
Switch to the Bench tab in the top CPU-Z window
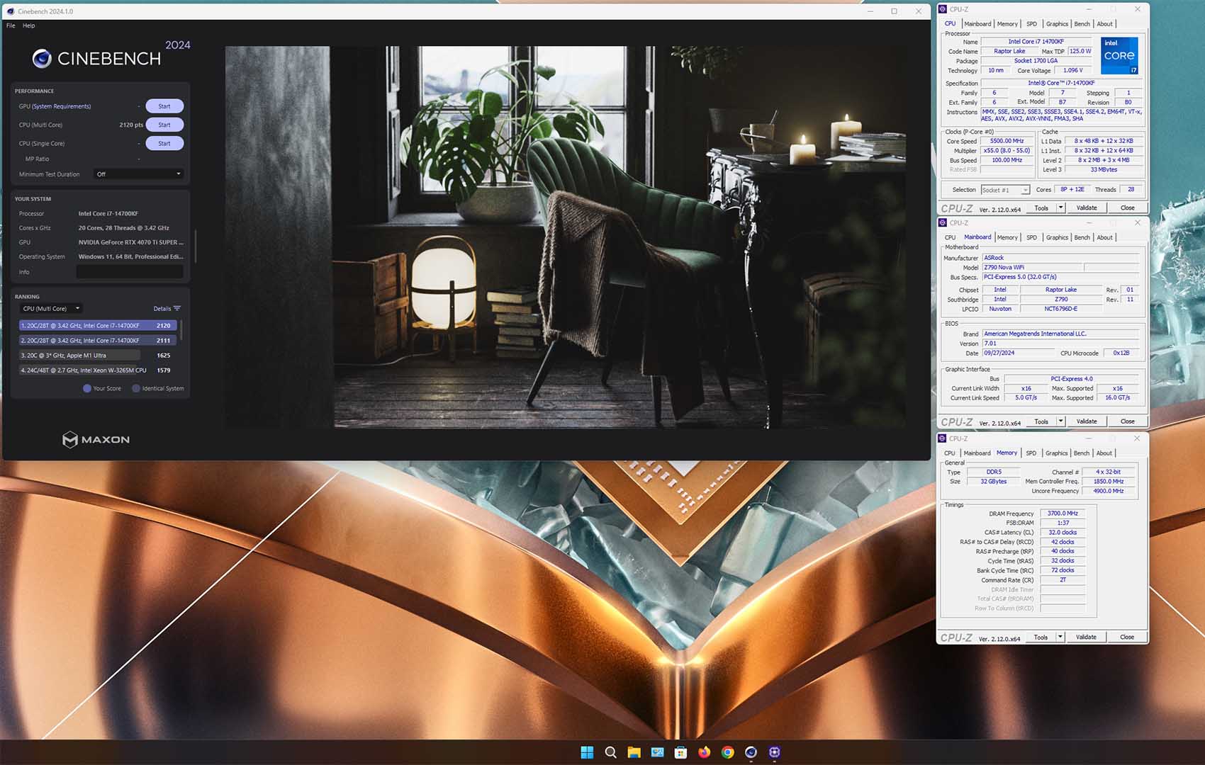[1082, 24]
